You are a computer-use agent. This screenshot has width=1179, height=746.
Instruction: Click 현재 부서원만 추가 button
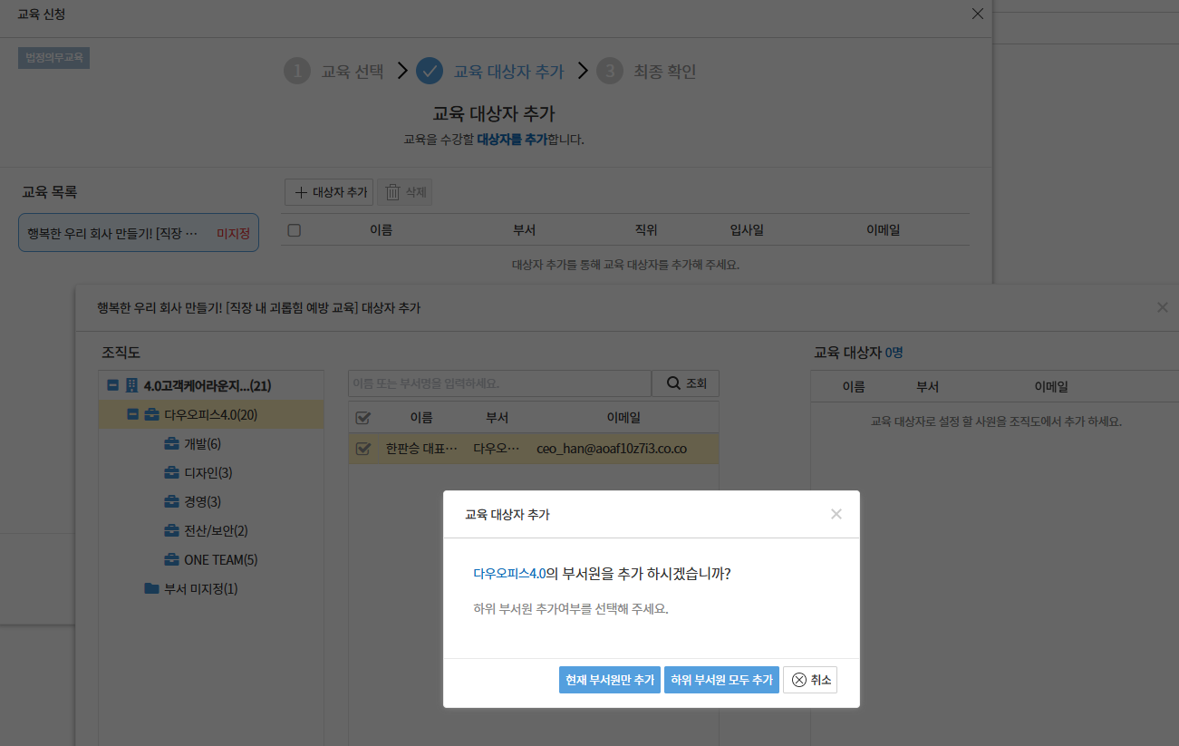point(609,680)
